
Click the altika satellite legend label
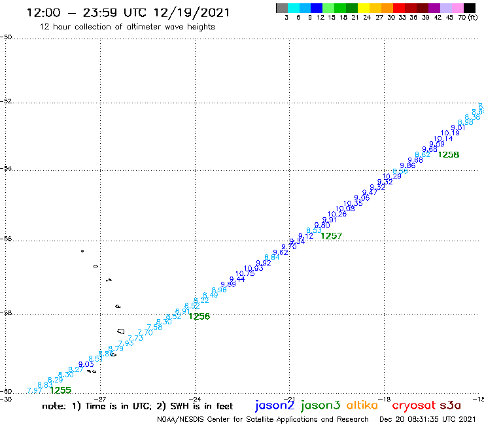362,405
